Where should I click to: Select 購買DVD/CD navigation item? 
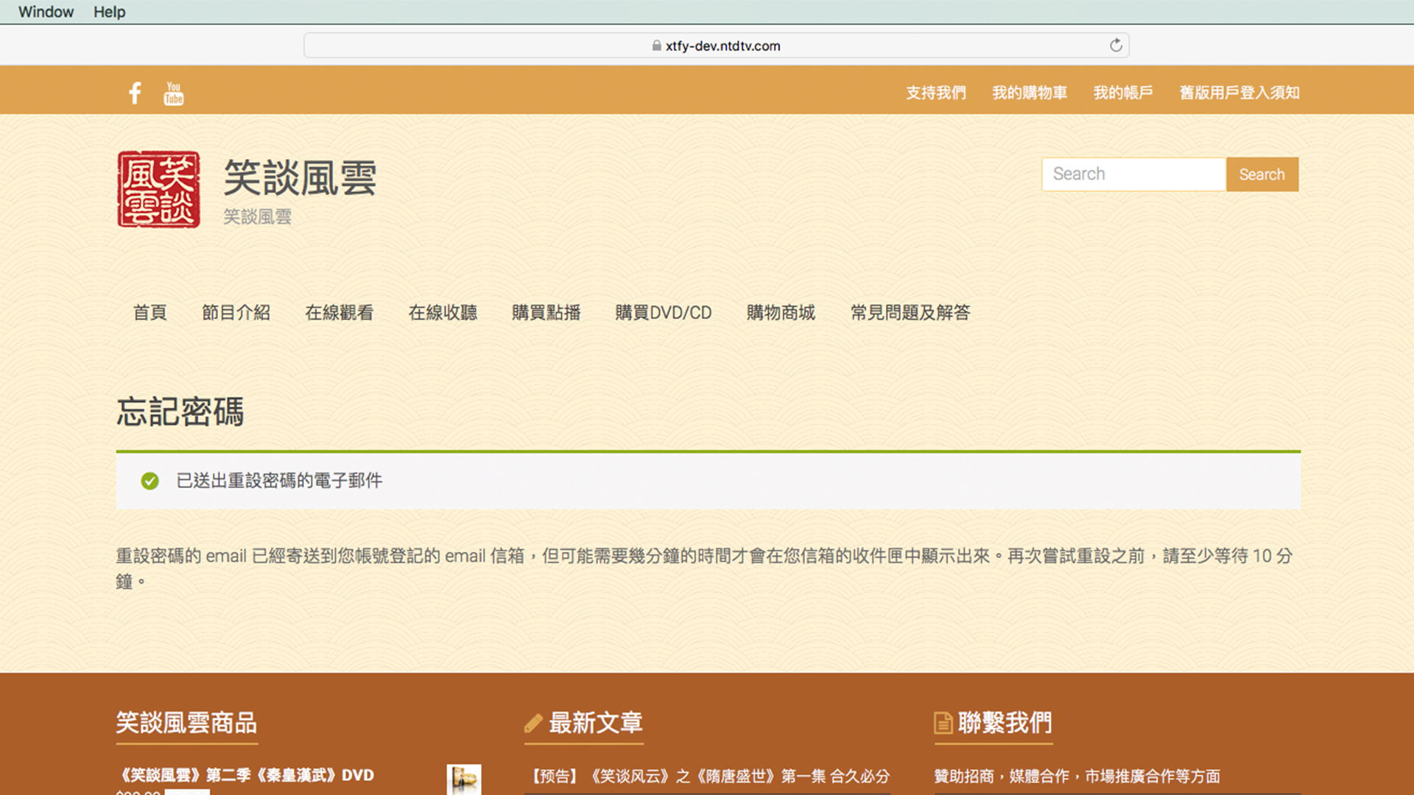coord(663,313)
